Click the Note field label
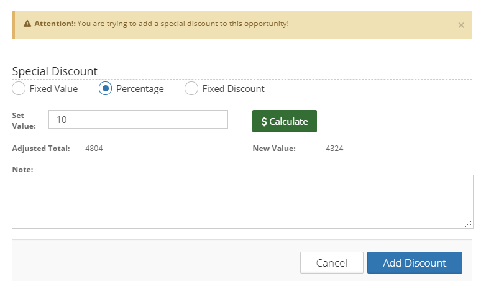Viewport: 481px width, 281px height. tap(22, 169)
